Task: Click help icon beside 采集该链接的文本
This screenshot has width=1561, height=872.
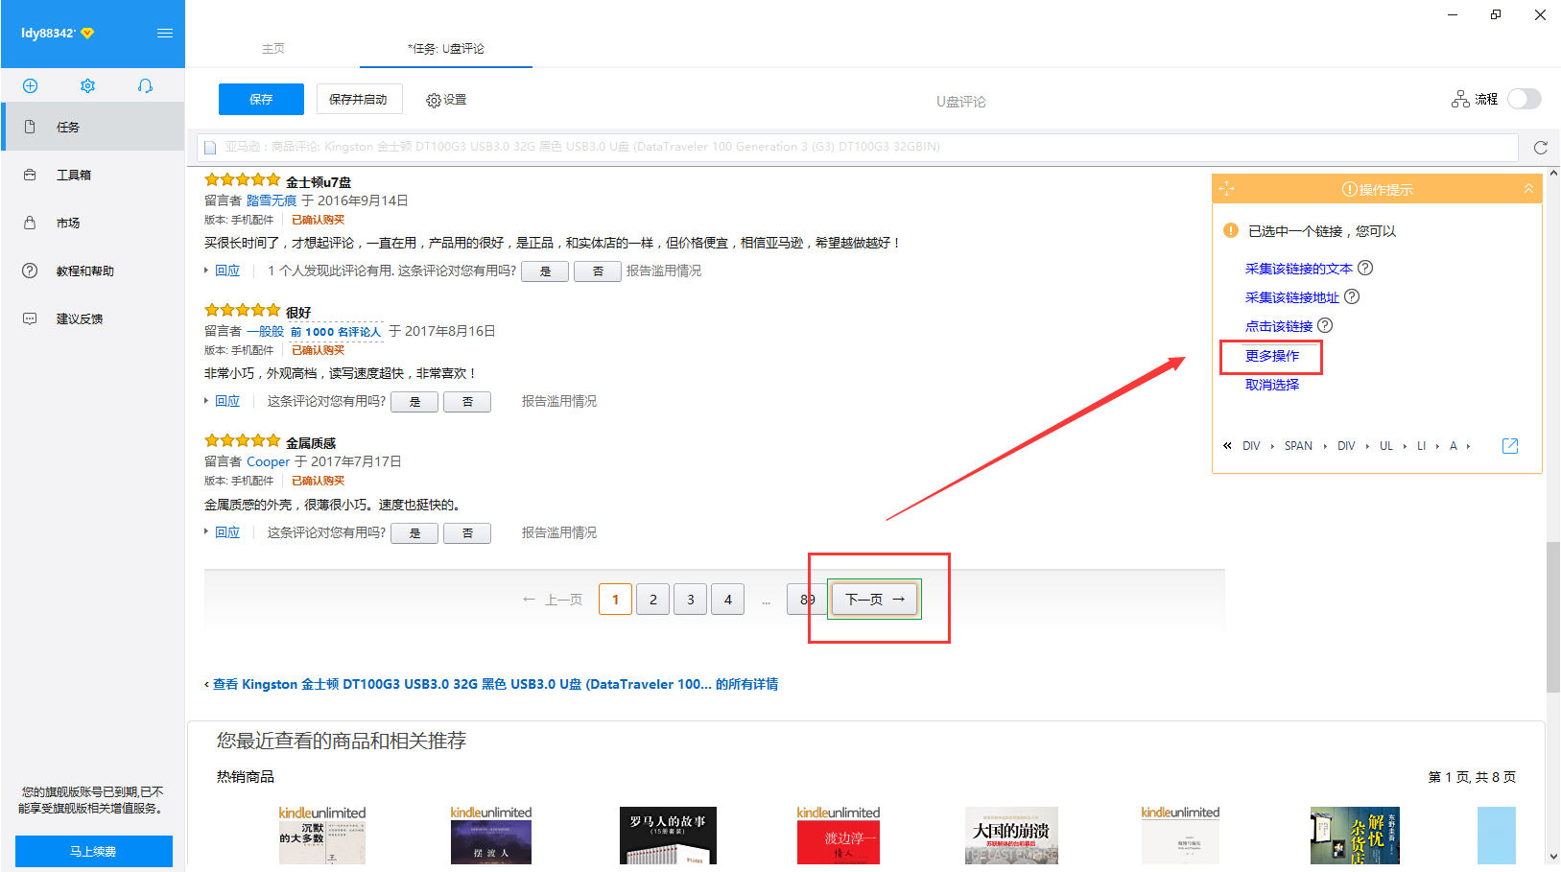Action: tap(1365, 268)
